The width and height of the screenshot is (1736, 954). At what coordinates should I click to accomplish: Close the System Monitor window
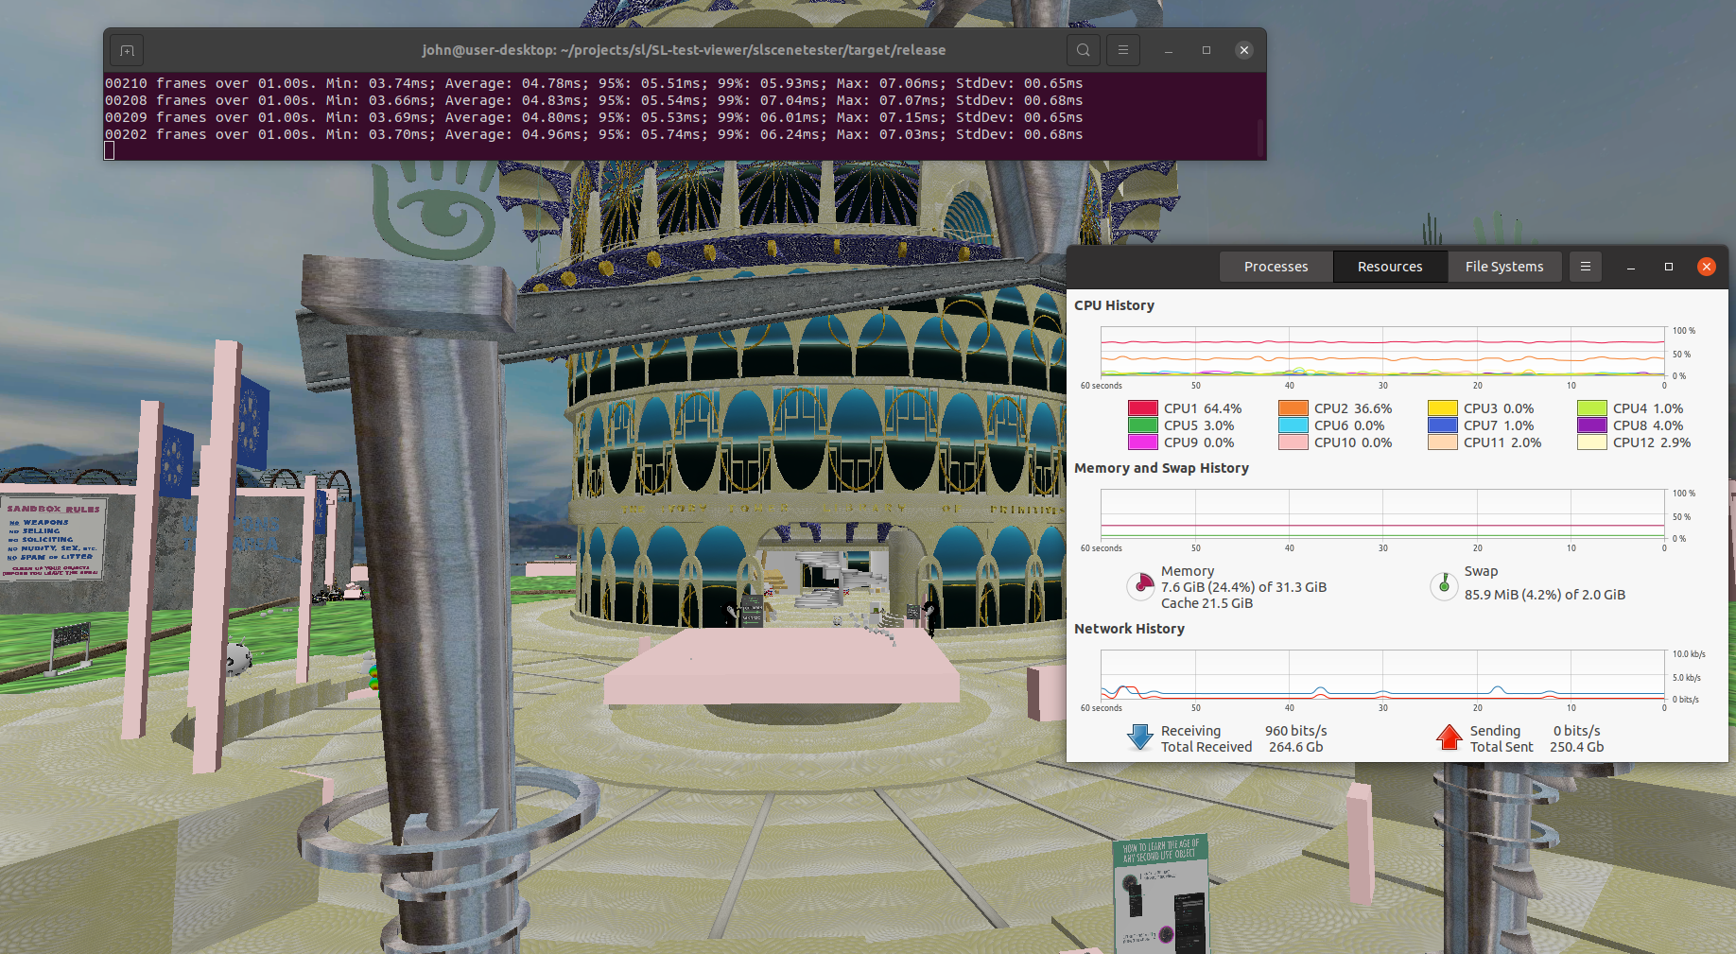[1707, 267]
